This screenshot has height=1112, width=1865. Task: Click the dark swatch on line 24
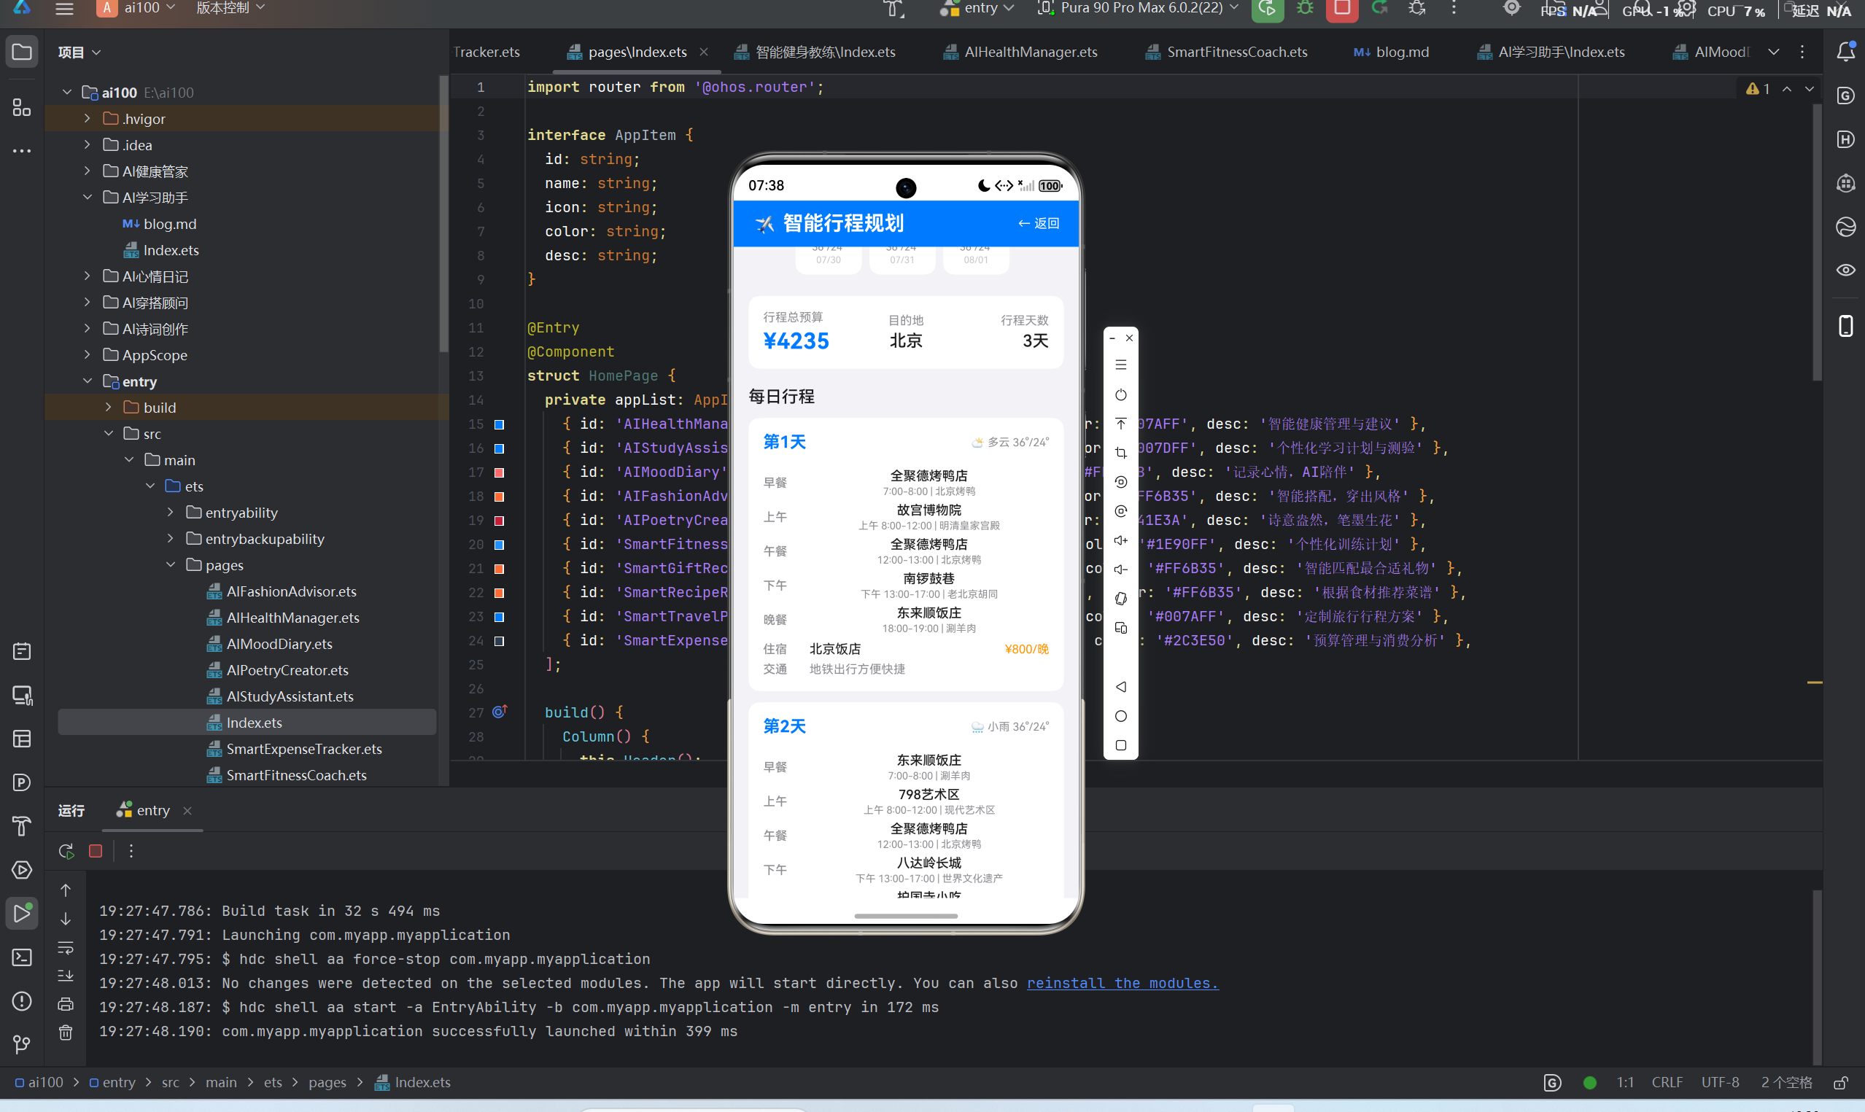(x=499, y=642)
